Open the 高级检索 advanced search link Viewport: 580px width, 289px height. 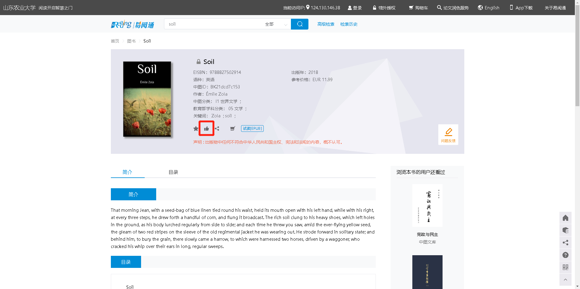coord(326,24)
